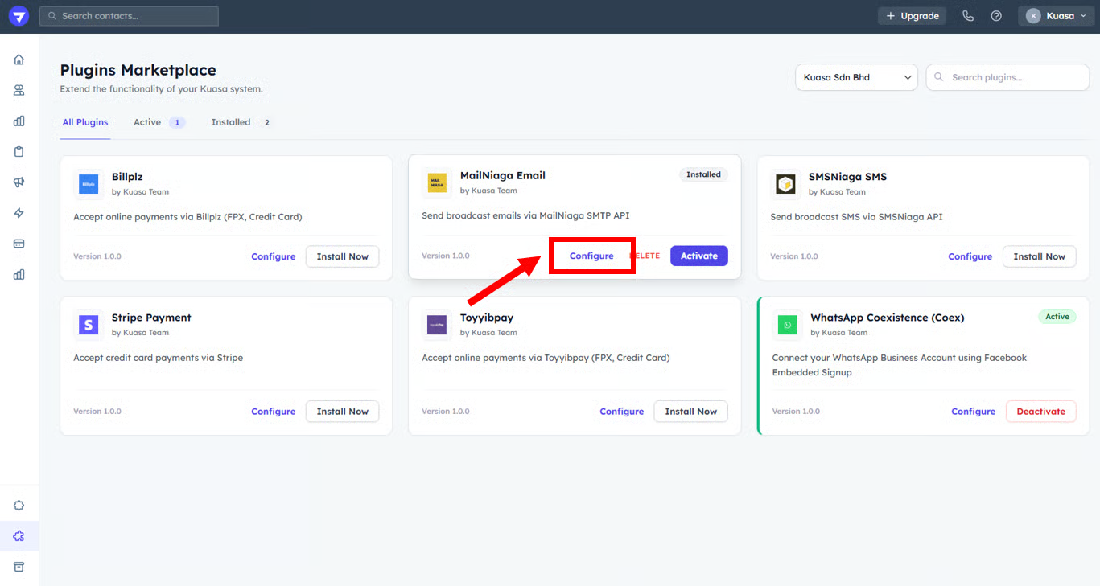Open the Kuasa user account menu
The image size is (1100, 586).
1055,16
